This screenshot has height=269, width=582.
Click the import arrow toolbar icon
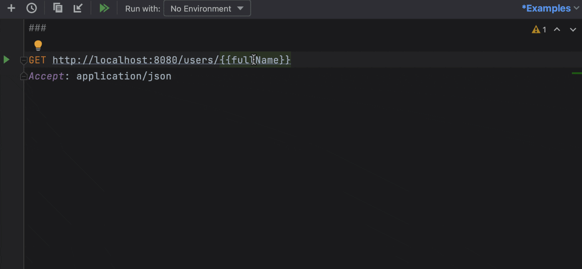click(x=78, y=8)
